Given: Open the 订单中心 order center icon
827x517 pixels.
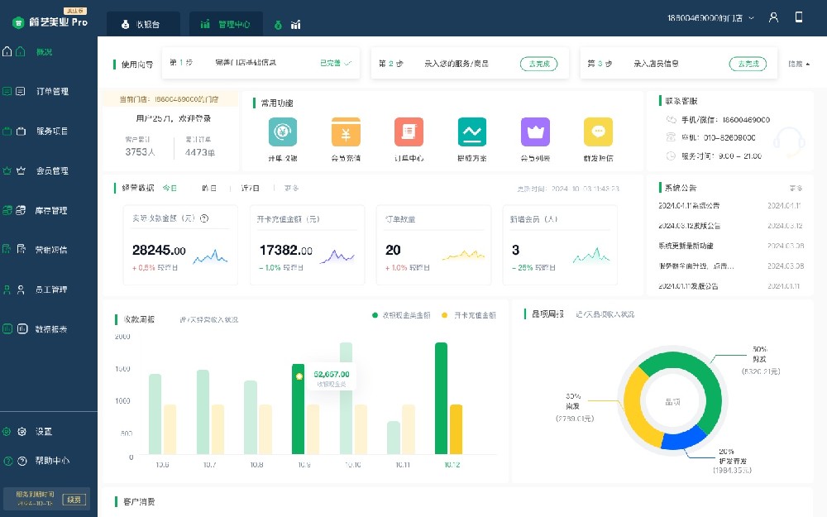Looking at the screenshot, I should coord(409,132).
